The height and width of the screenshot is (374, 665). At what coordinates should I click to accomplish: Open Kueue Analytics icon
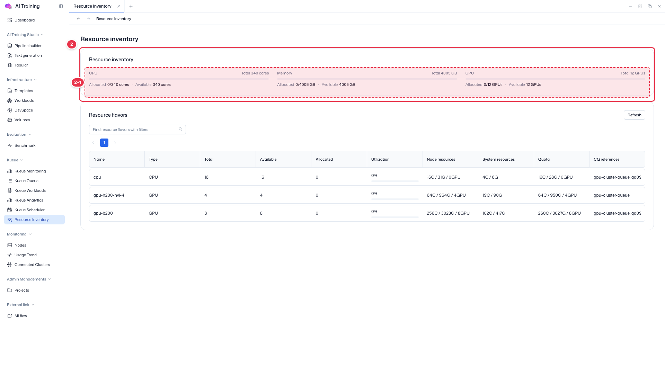10,200
